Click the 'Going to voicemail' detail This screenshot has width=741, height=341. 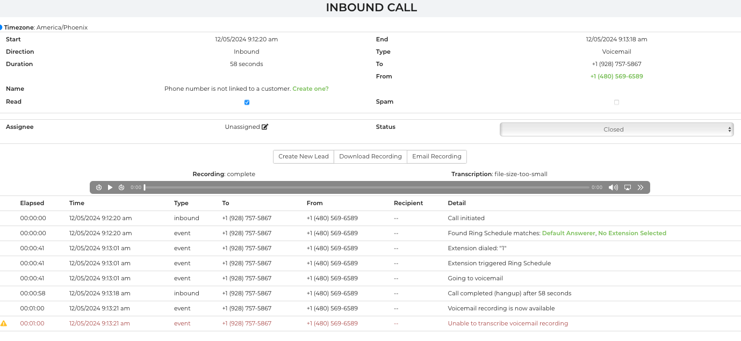pyautogui.click(x=475, y=278)
